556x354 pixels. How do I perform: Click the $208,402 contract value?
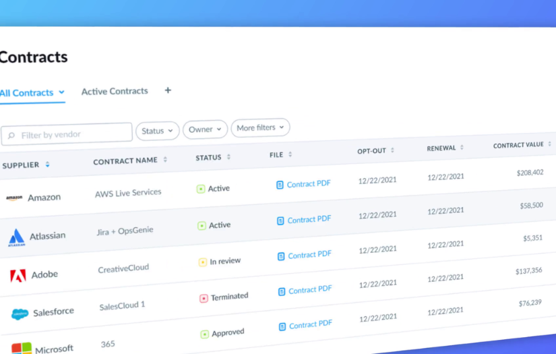[x=530, y=173]
